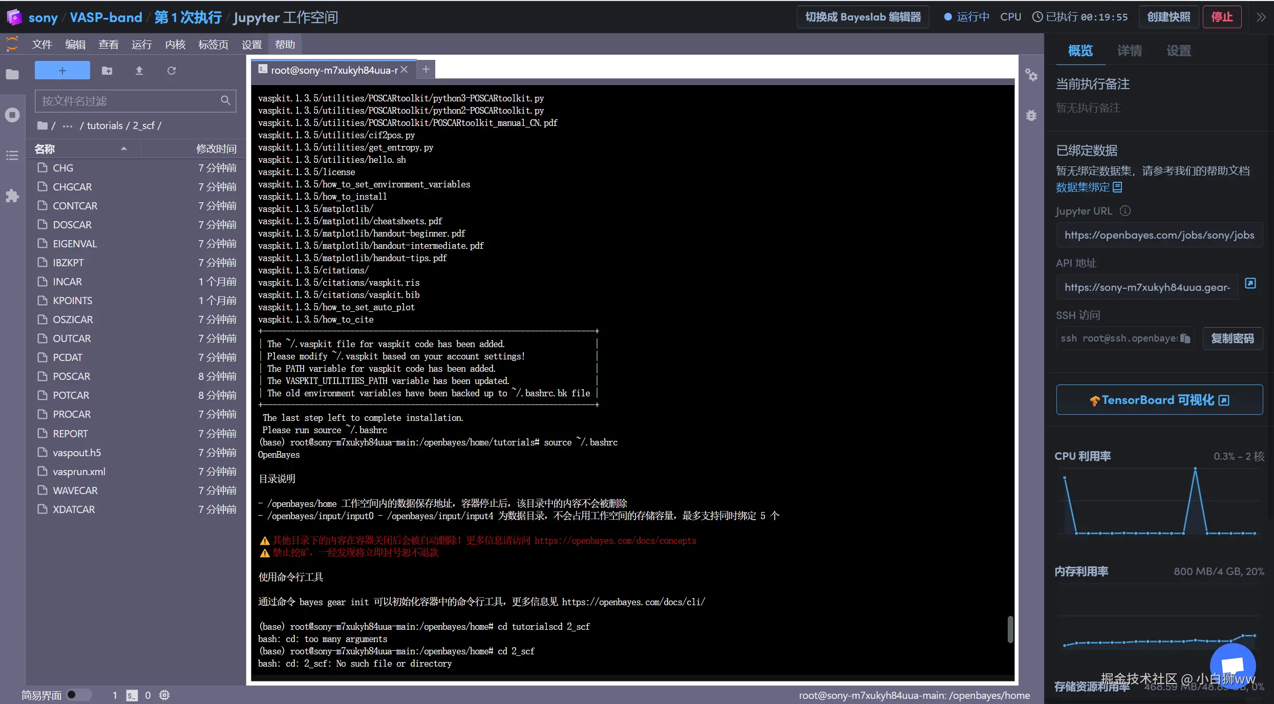
Task: Open the extension manager puzzle icon
Action: click(x=12, y=196)
